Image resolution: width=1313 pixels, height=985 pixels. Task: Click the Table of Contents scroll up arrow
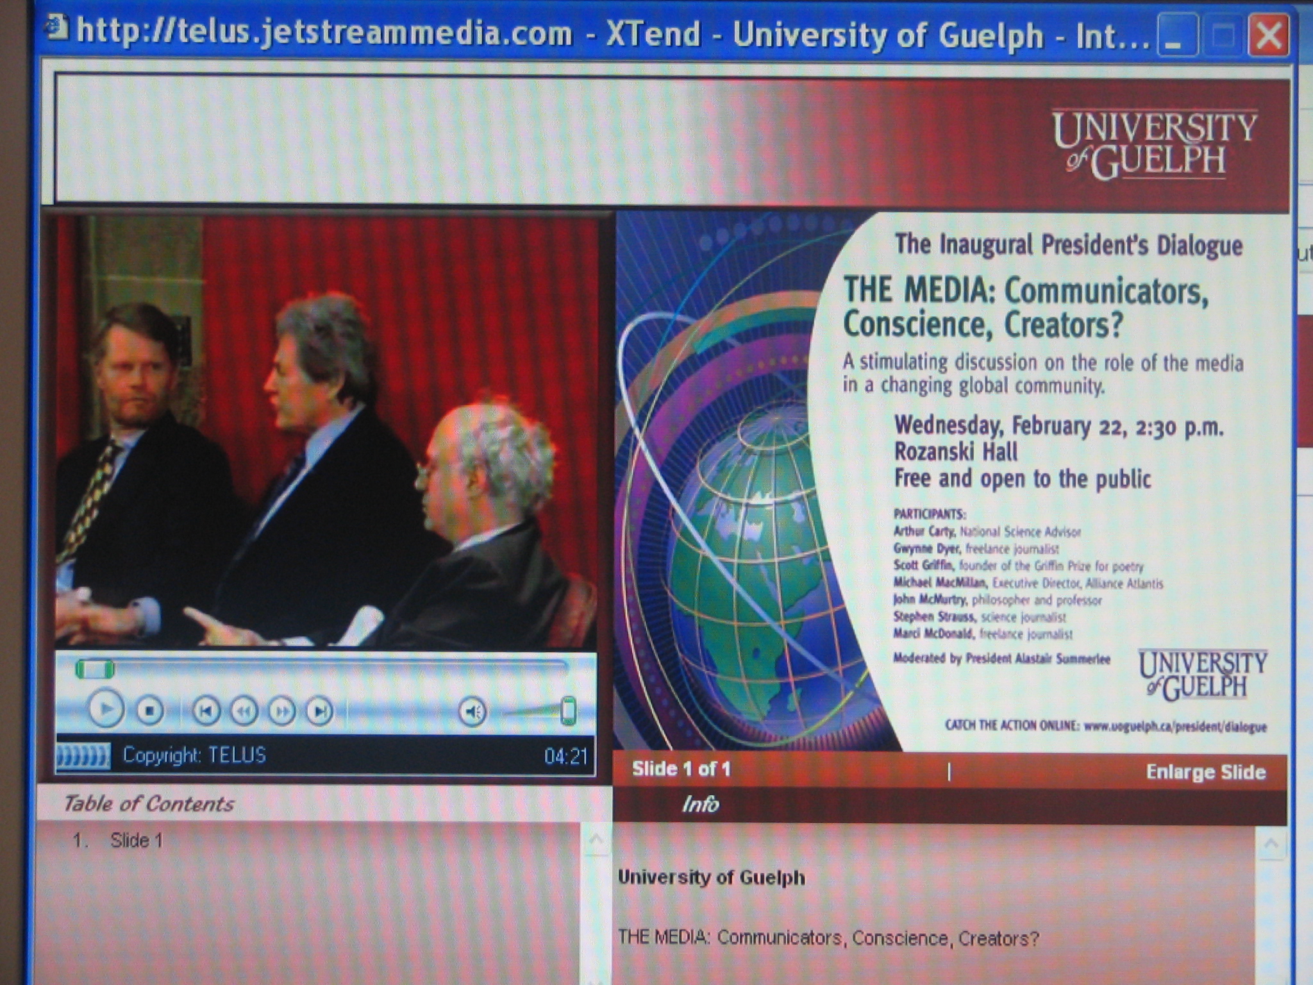click(x=596, y=839)
